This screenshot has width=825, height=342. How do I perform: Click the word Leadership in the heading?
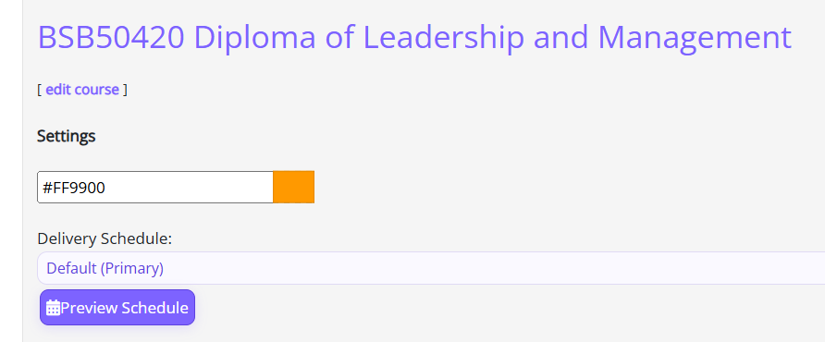click(444, 38)
